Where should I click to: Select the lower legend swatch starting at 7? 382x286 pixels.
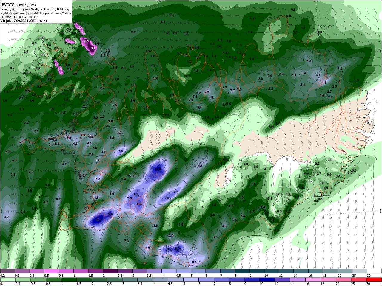221,279
